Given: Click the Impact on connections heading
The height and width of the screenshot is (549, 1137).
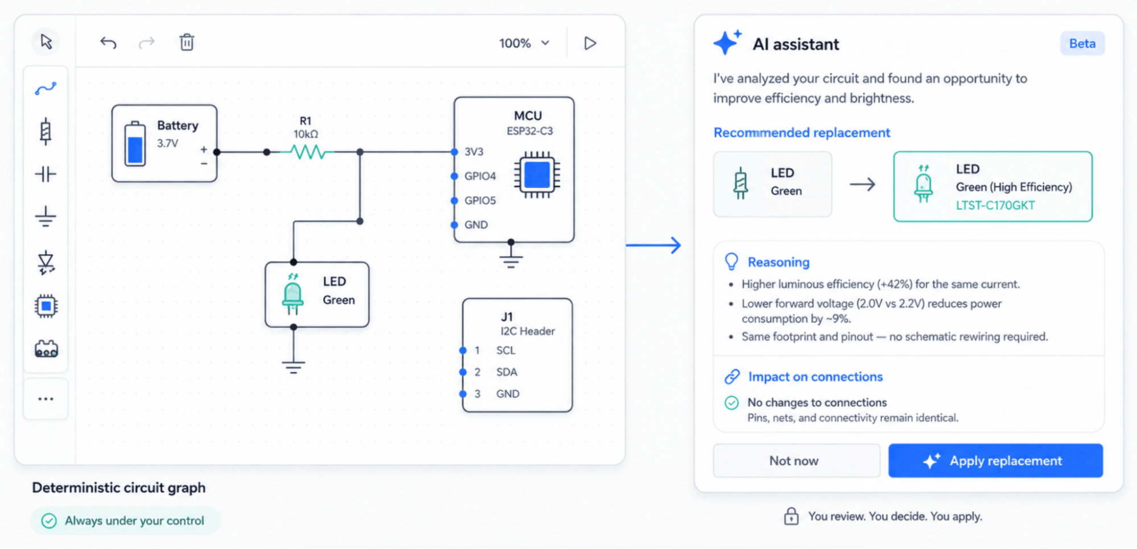Looking at the screenshot, I should click(x=816, y=377).
